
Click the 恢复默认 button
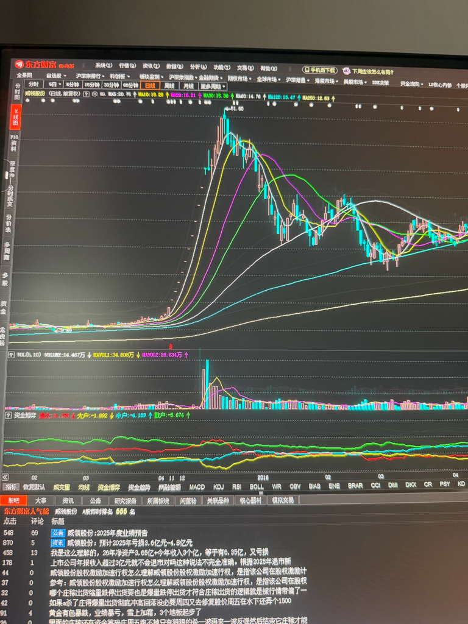tap(34, 487)
